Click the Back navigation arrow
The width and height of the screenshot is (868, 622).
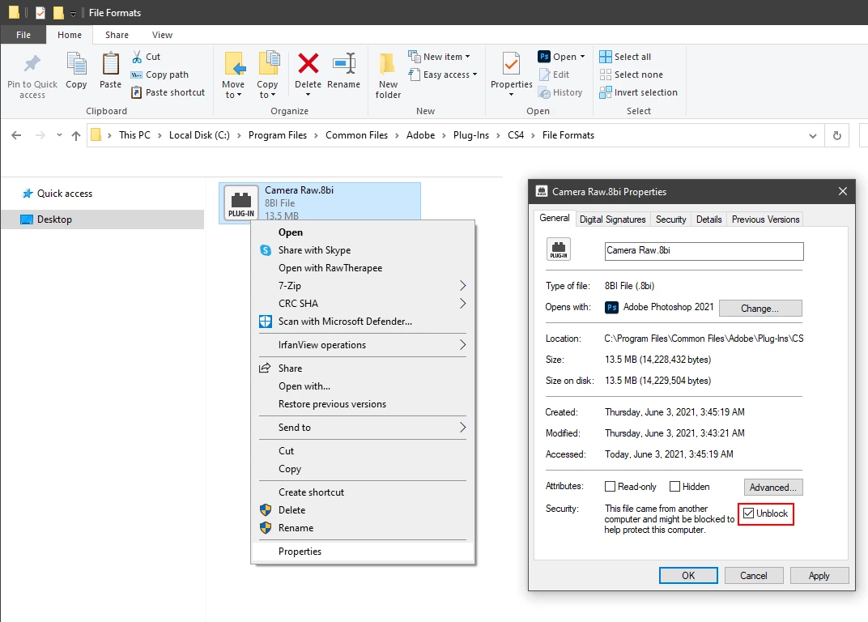tap(17, 135)
